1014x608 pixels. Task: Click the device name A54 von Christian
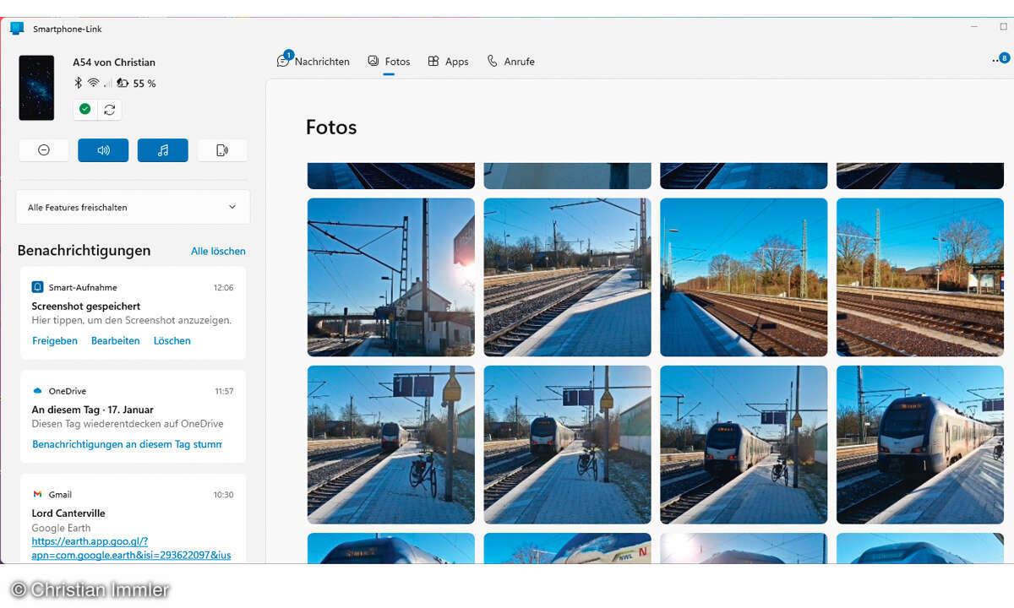114,62
